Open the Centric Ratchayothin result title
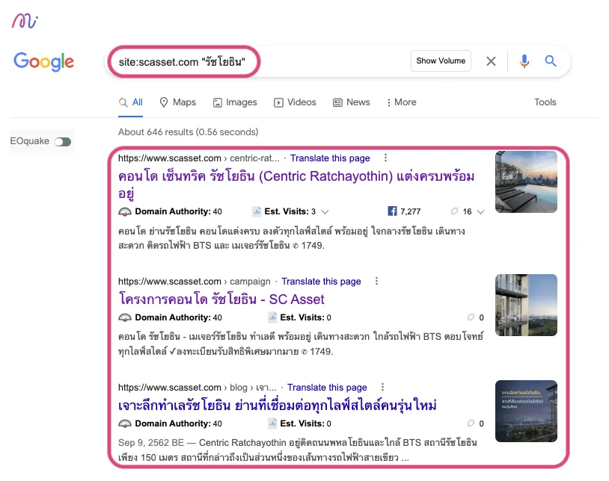 click(296, 184)
